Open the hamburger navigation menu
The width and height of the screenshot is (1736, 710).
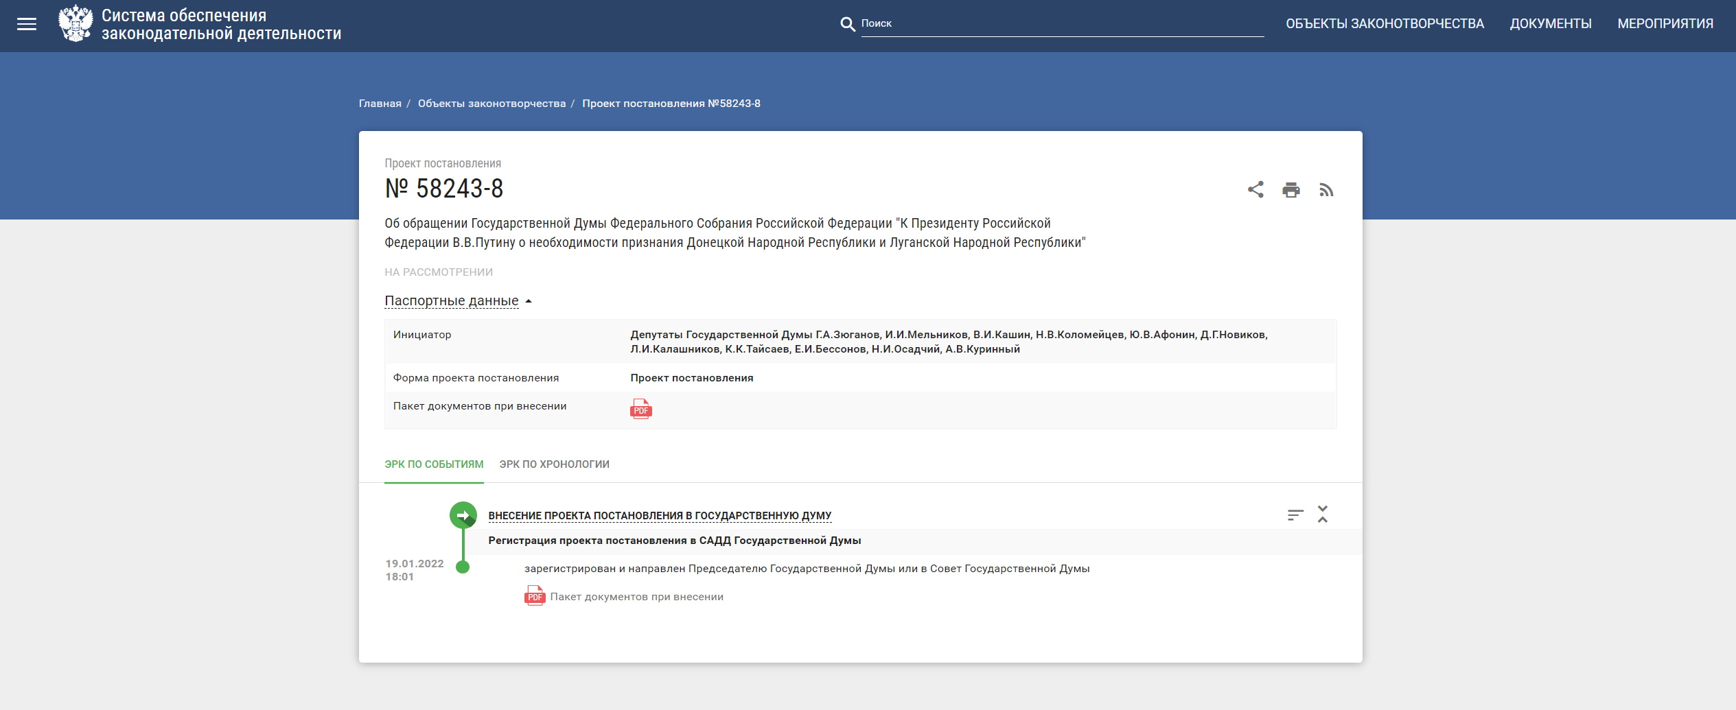tap(27, 25)
